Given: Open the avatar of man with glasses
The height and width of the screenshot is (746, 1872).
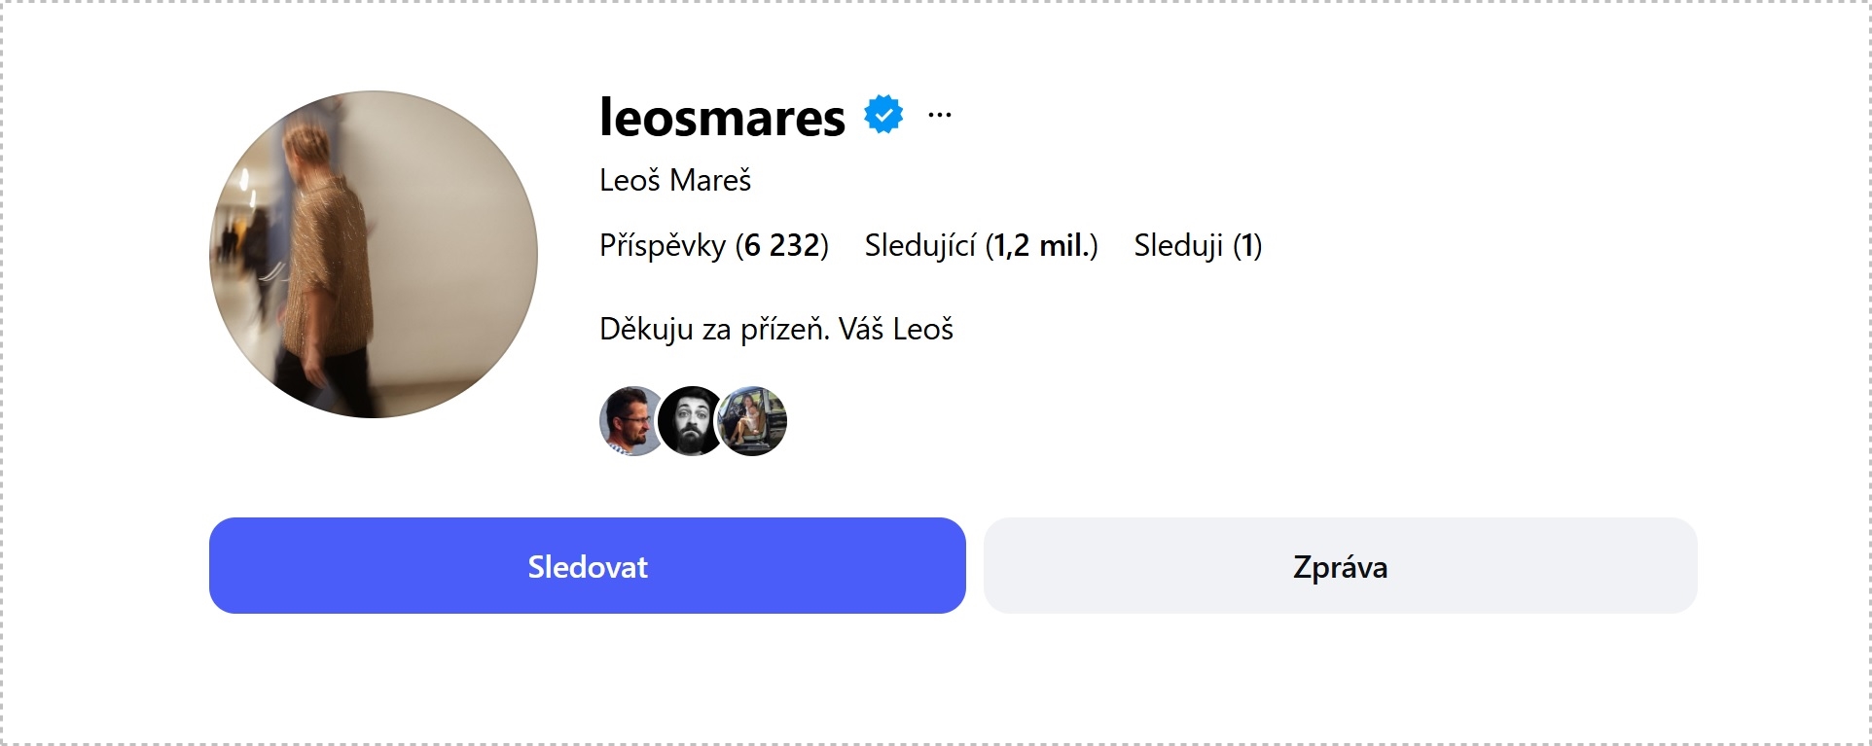Looking at the screenshot, I should point(630,421).
